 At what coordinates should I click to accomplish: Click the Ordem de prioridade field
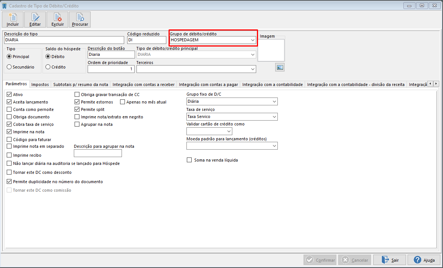pos(111,69)
